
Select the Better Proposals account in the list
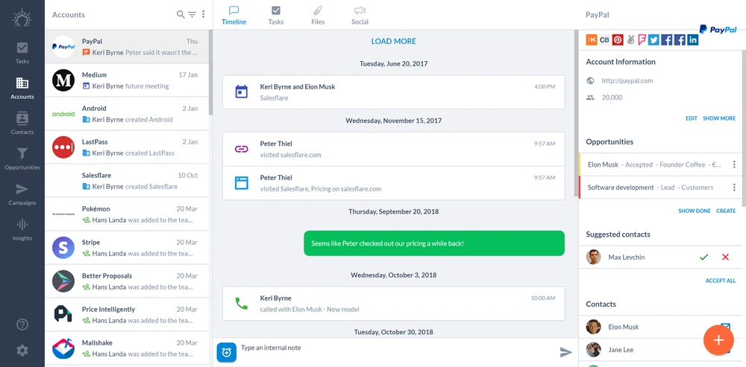(x=127, y=281)
